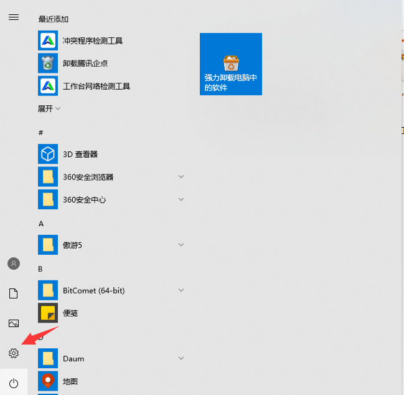Launch 工作台网络检测工具 app icon
The height and width of the screenshot is (395, 404).
[48, 86]
